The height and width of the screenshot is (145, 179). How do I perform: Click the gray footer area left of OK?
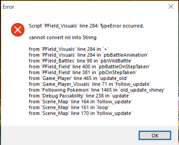(x=69, y=135)
